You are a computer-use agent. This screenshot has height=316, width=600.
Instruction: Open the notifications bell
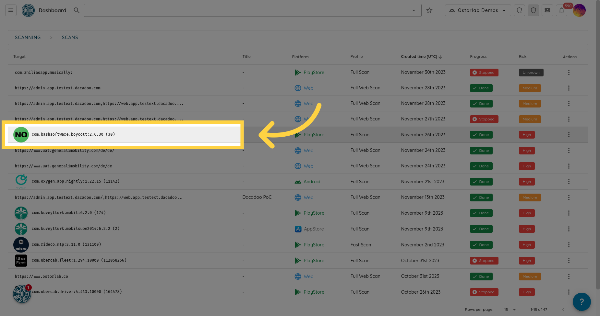[x=561, y=10]
